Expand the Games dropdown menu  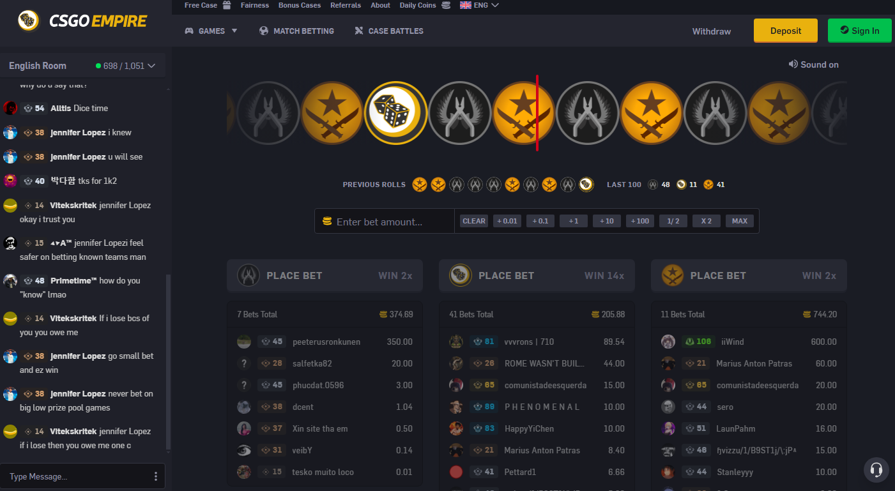[211, 31]
